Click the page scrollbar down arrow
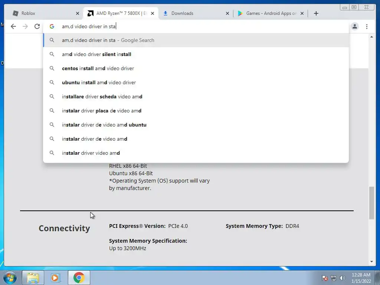Viewport: 380px width, 285px height. 371,262
